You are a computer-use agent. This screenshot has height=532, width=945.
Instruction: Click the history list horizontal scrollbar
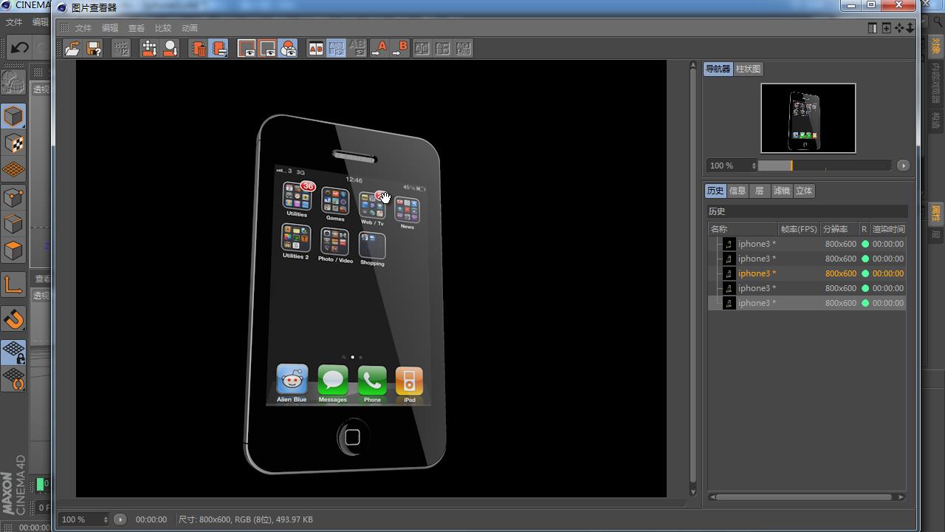point(804,497)
